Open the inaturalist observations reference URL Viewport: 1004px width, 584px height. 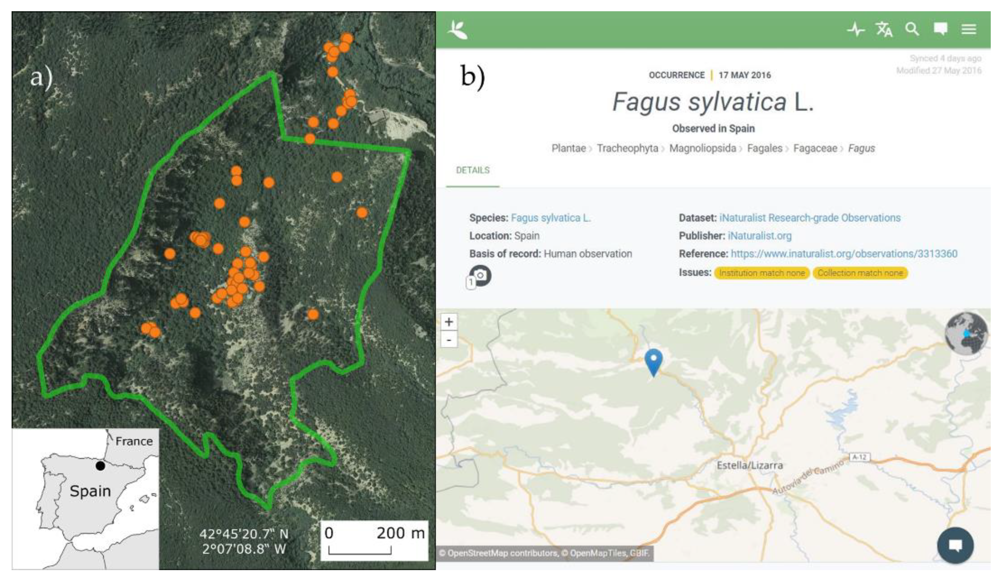coord(844,254)
